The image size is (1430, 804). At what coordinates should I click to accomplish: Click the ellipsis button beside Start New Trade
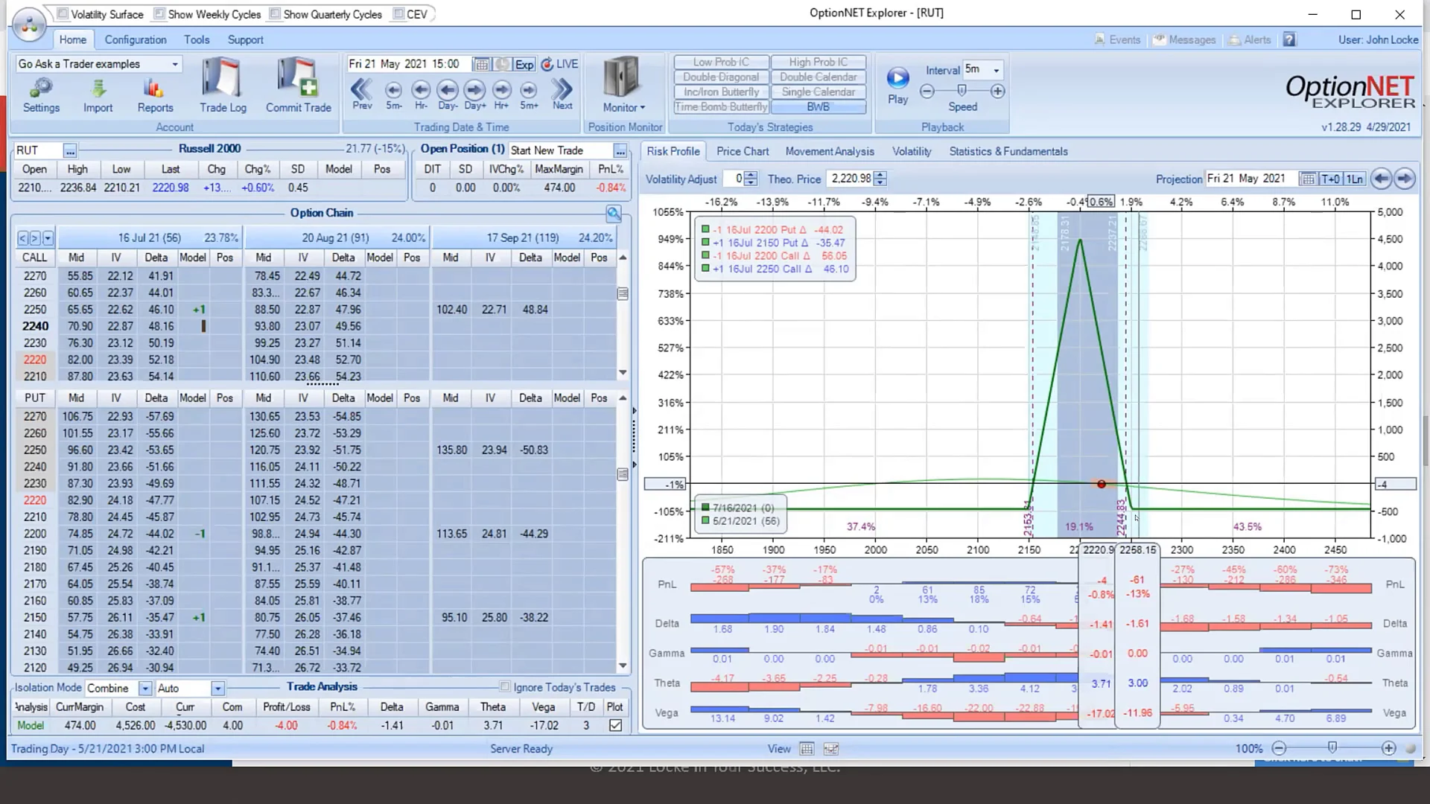[x=620, y=151]
